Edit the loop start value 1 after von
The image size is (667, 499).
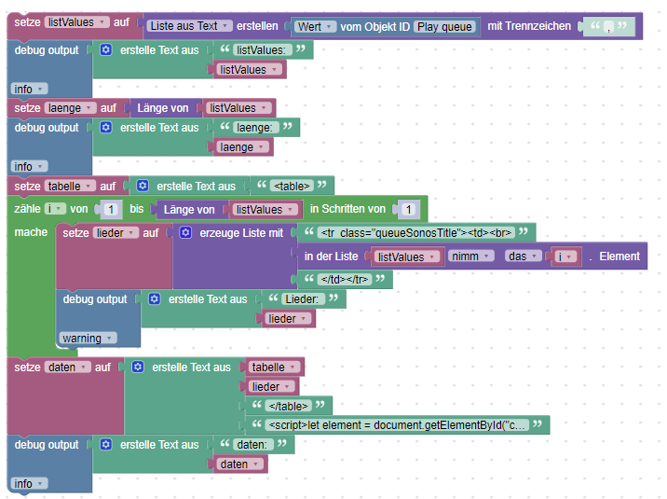coord(111,209)
